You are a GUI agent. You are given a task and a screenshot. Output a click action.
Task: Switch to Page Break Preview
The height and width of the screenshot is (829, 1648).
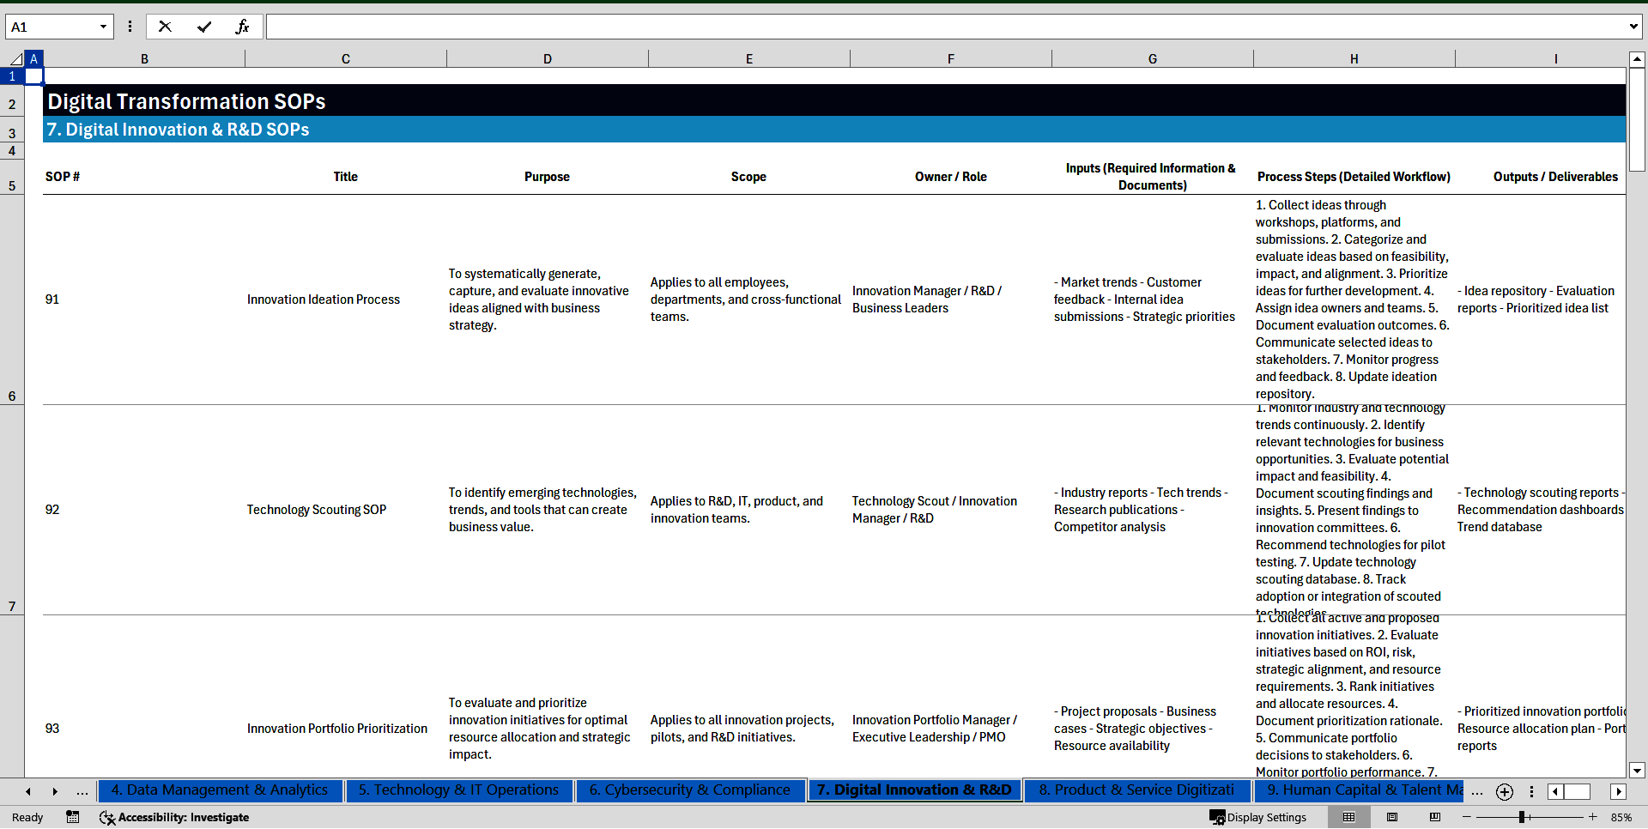[x=1434, y=817]
